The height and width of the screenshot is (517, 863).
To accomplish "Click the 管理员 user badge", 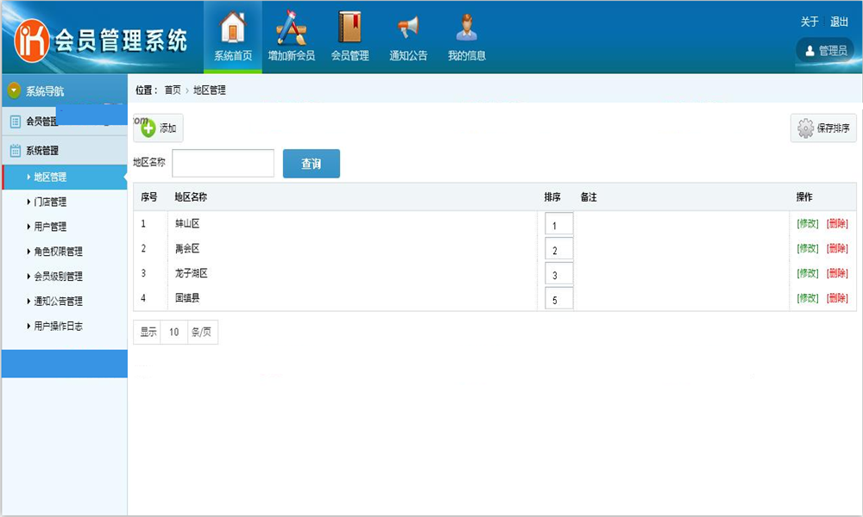I will click(825, 51).
